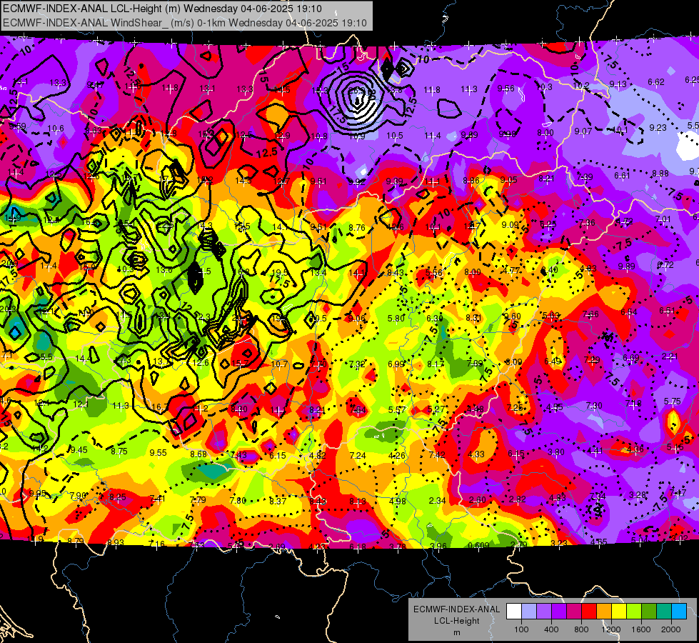This screenshot has width=699, height=643.
Task: Click the 8.93 value near bottom edge
Action: 116,542
